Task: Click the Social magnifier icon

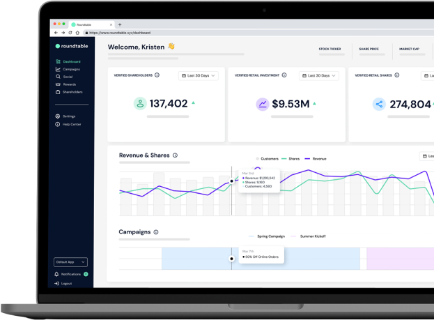Action: [58, 77]
